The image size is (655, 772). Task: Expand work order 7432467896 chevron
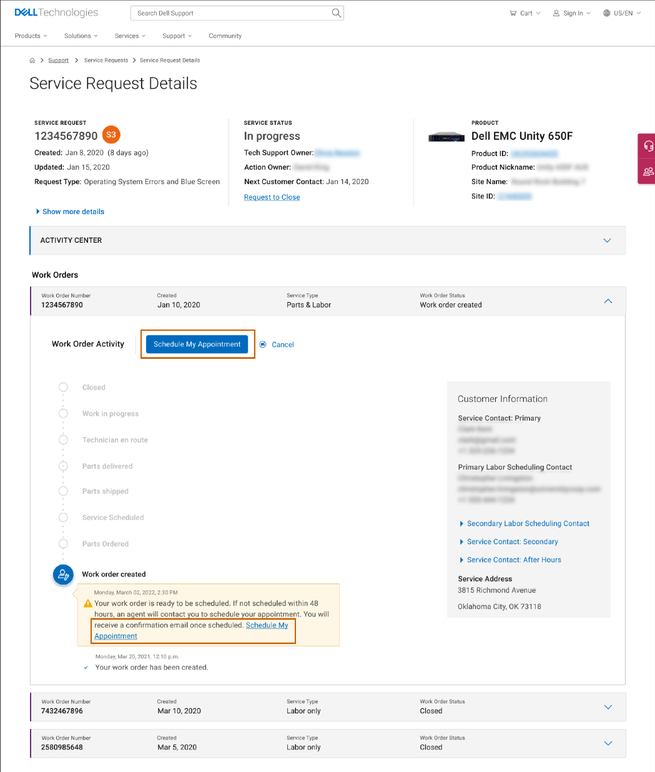pos(608,707)
